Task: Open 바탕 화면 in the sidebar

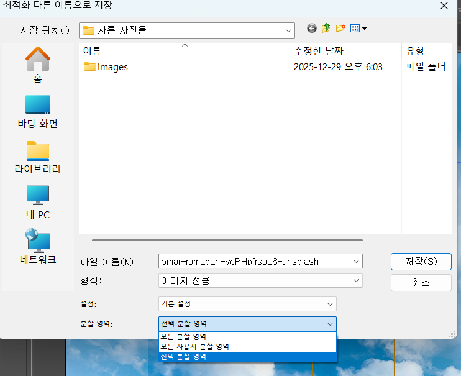Action: point(38,112)
